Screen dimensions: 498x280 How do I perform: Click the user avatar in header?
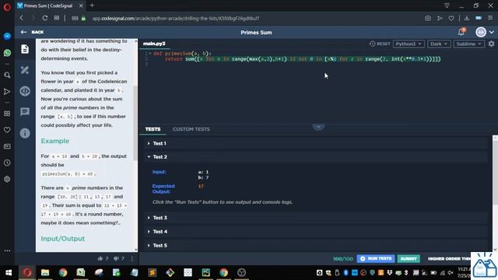[x=481, y=32]
